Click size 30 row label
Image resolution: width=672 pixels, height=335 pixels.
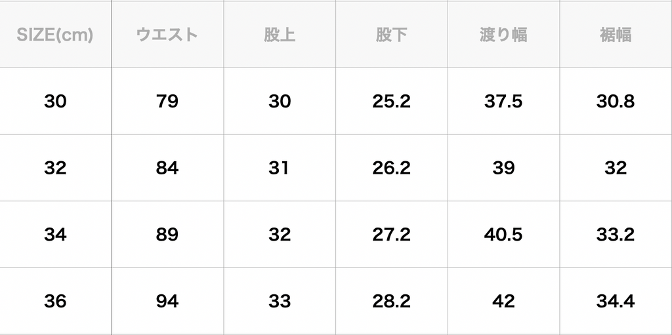(55, 102)
